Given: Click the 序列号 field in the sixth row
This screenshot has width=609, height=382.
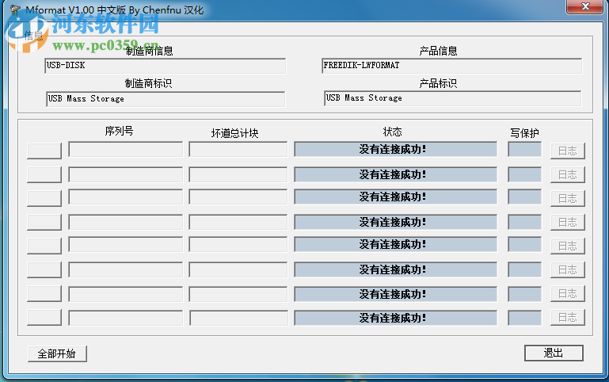Looking at the screenshot, I should point(125,269).
